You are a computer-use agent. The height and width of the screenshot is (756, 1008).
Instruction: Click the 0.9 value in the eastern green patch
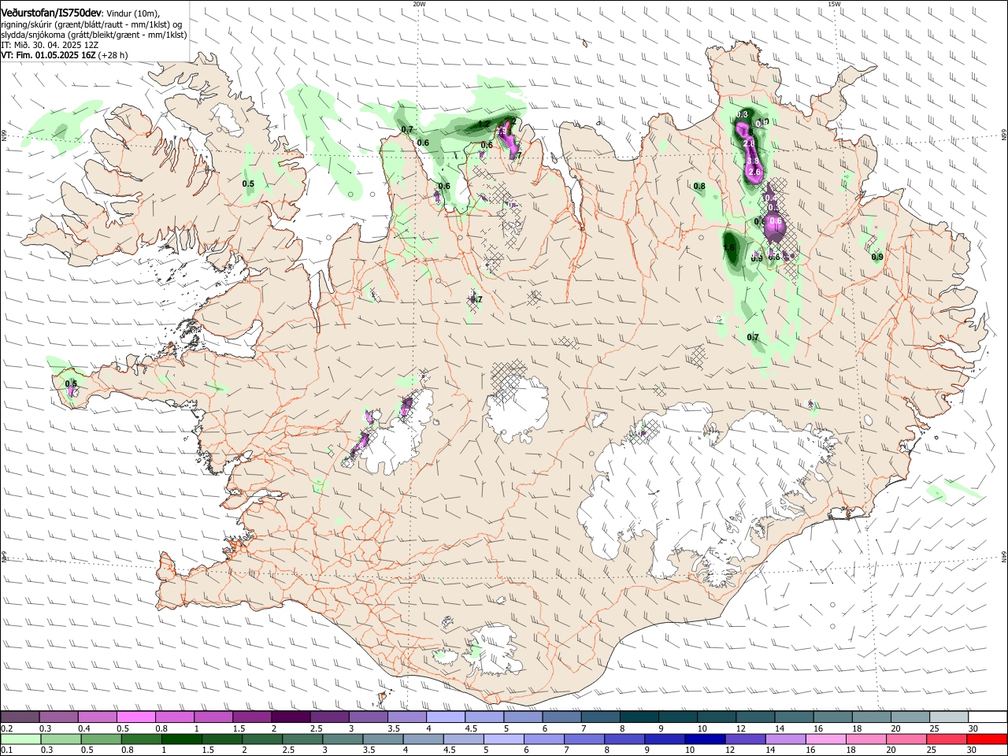coord(877,257)
